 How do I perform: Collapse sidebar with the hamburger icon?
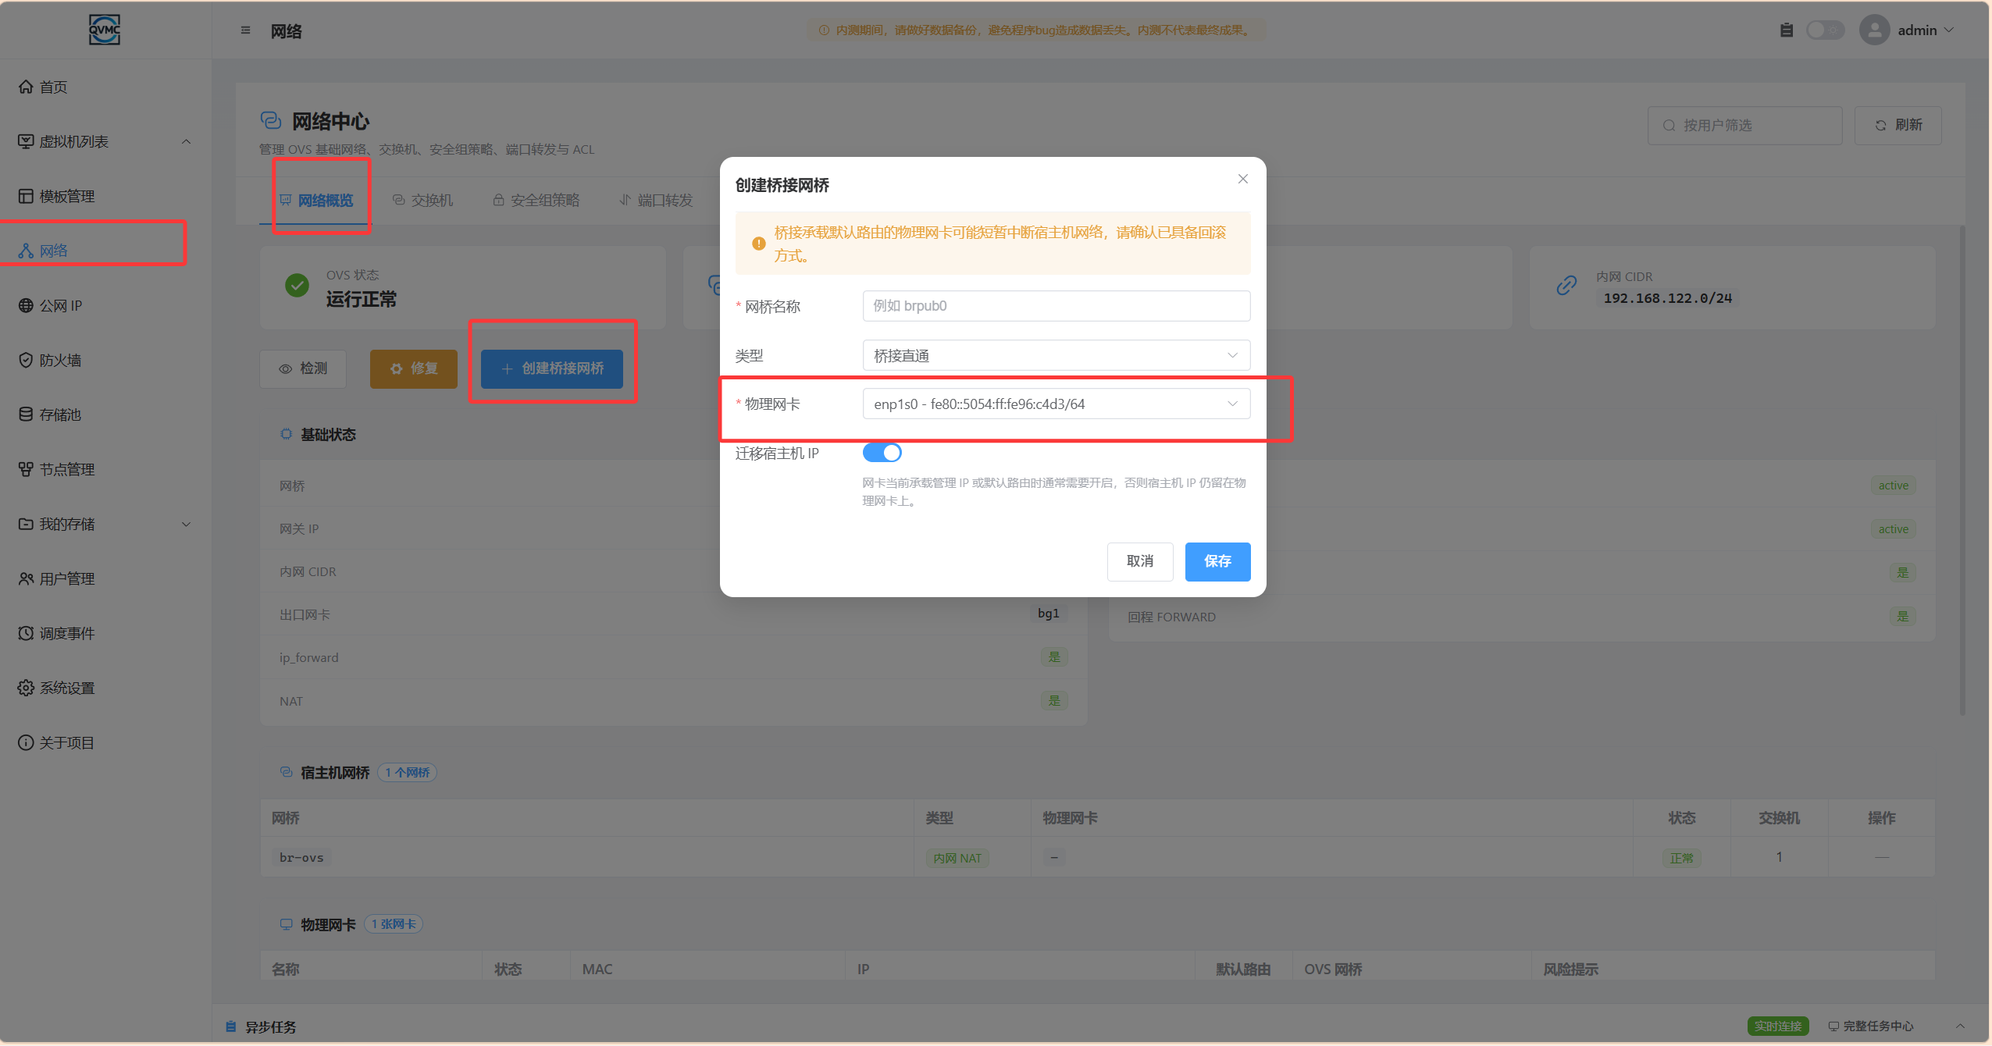[x=245, y=30]
